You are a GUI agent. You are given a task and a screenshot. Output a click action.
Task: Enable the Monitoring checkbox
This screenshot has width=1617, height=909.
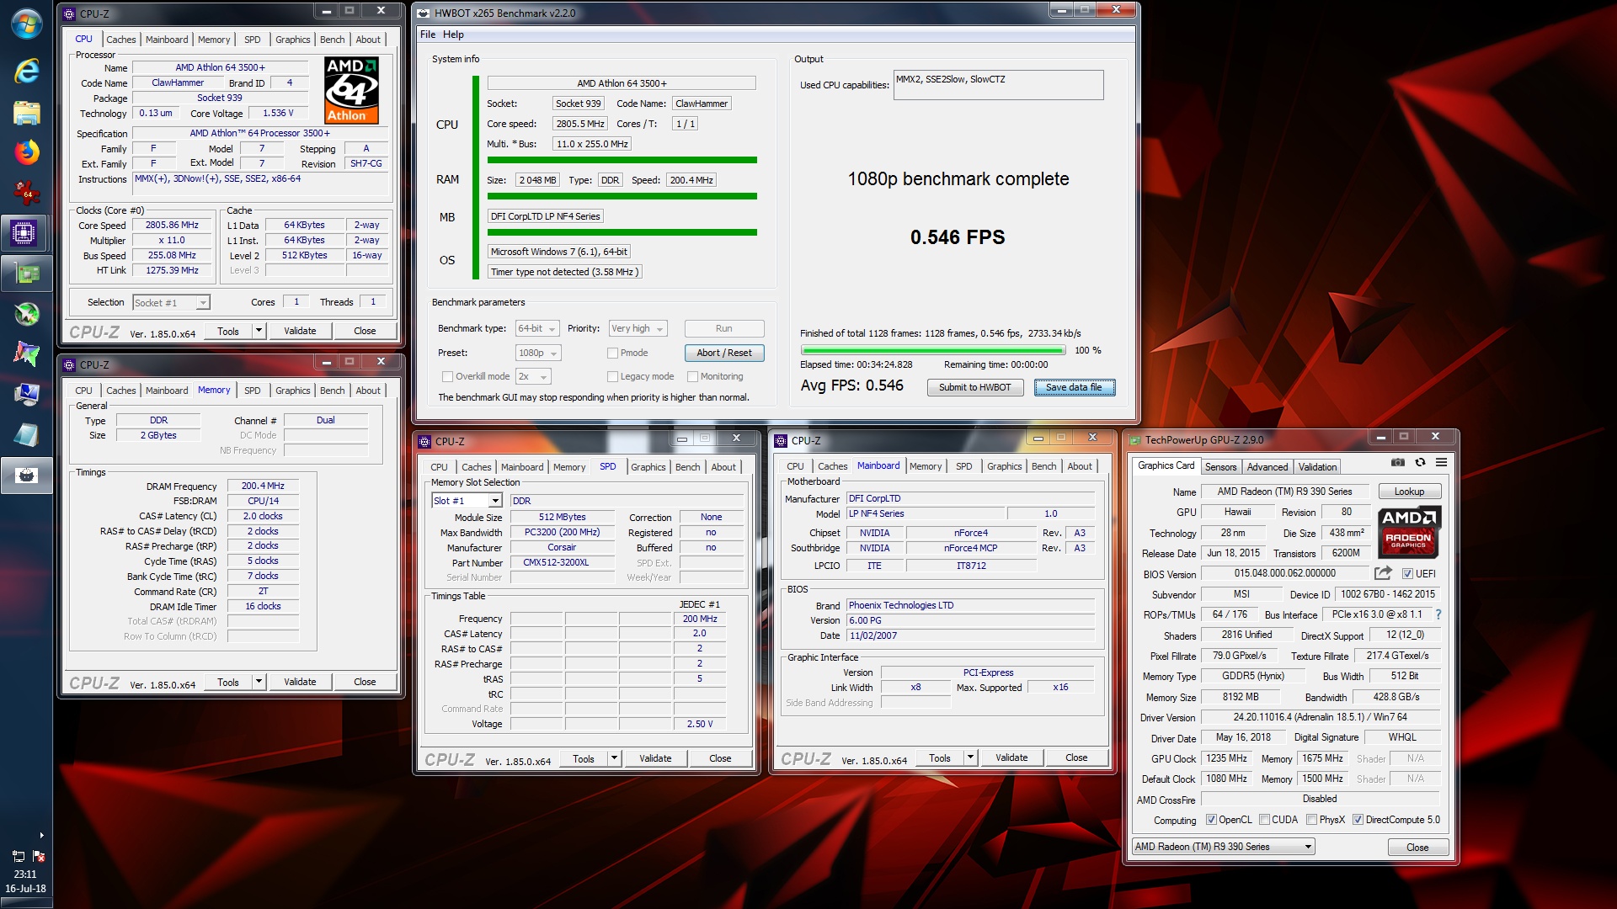(x=693, y=376)
